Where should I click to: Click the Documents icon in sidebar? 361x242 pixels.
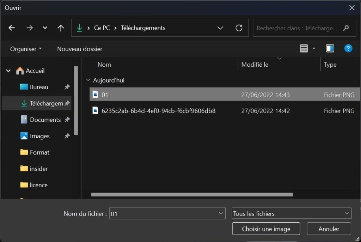coord(24,120)
